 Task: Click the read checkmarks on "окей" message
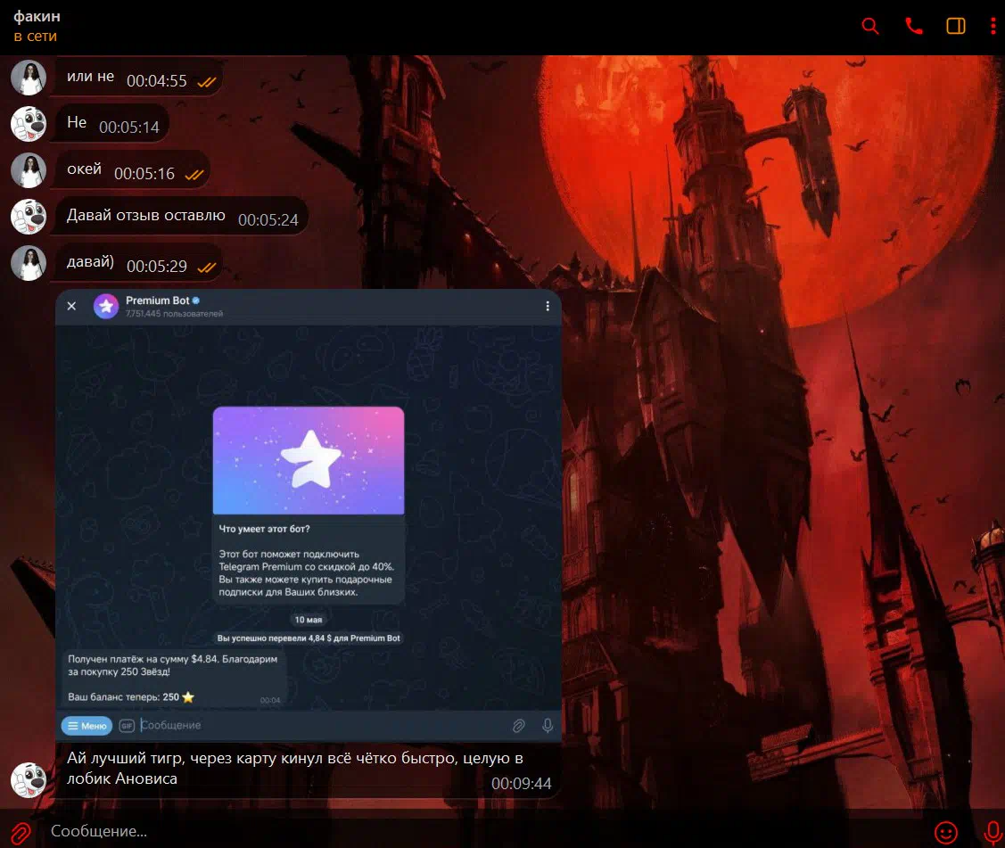[194, 175]
